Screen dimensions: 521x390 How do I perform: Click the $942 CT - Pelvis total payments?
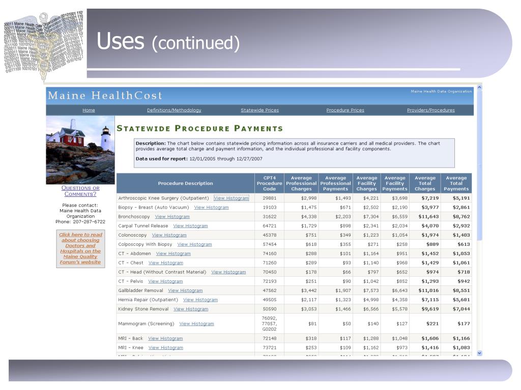click(x=464, y=281)
